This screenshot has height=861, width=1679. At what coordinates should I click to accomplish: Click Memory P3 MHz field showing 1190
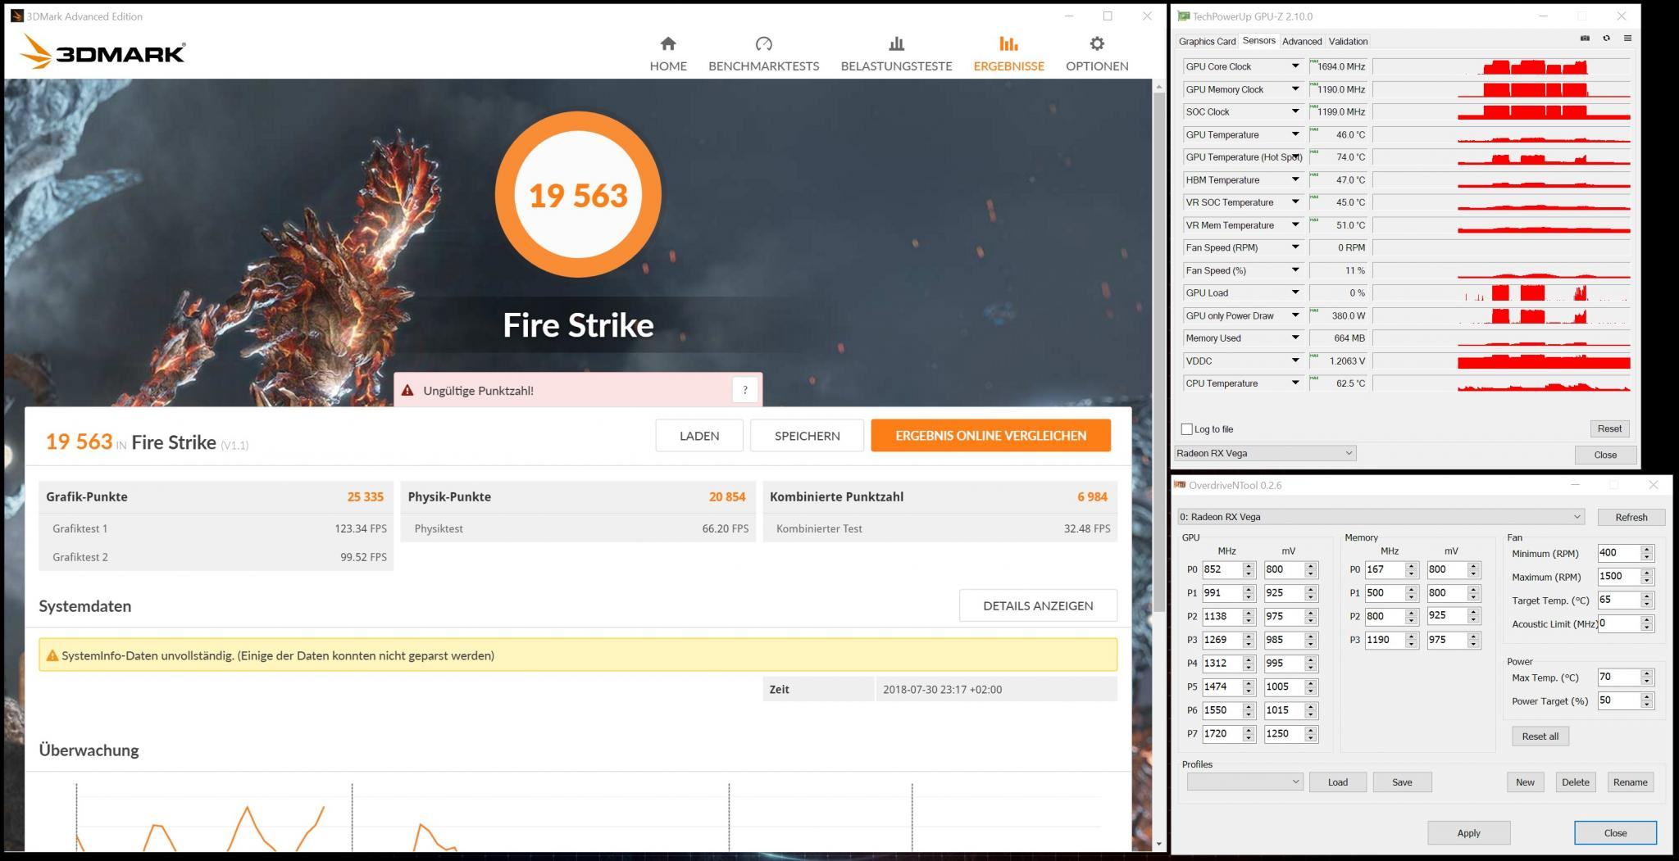coord(1385,640)
